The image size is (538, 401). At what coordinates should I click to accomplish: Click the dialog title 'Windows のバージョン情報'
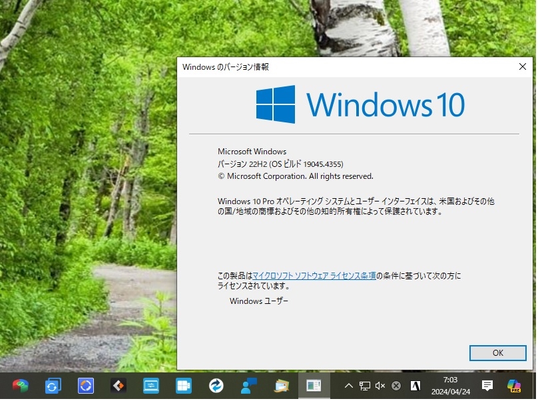click(x=226, y=67)
